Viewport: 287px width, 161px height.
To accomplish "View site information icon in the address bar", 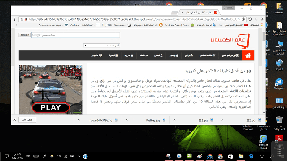I will 243,19.
